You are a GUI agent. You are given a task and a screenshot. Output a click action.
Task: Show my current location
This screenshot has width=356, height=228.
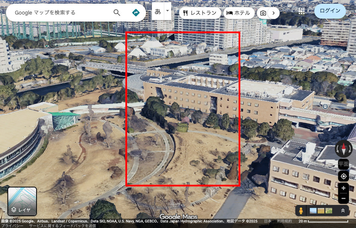tap(343, 176)
